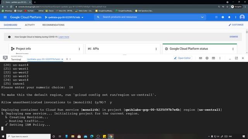Switch to the RECOMMENDATIONS tab

click(x=53, y=25)
